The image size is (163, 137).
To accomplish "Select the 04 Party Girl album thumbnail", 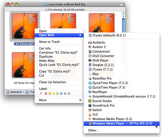I will (x=23, y=65).
